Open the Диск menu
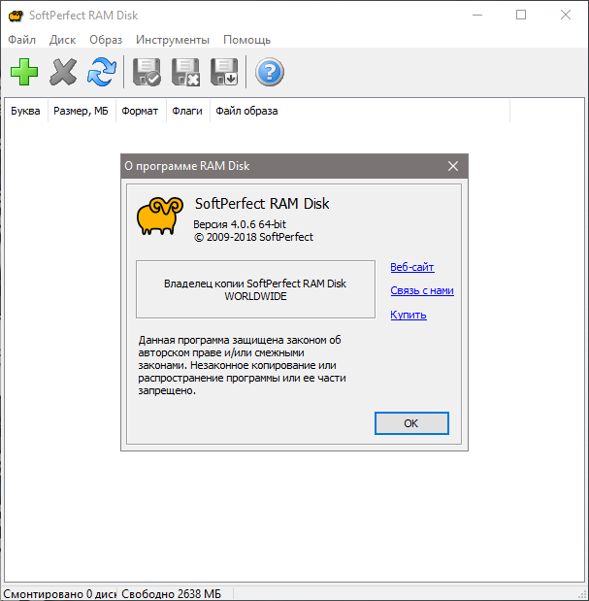 pos(62,40)
